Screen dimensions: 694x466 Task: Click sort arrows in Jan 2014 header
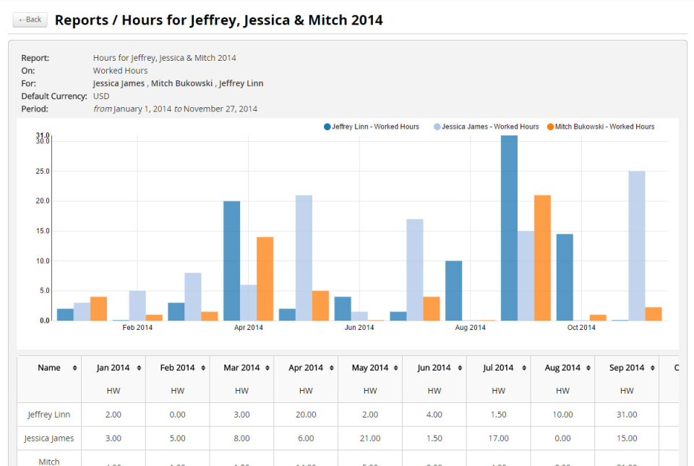click(x=138, y=368)
